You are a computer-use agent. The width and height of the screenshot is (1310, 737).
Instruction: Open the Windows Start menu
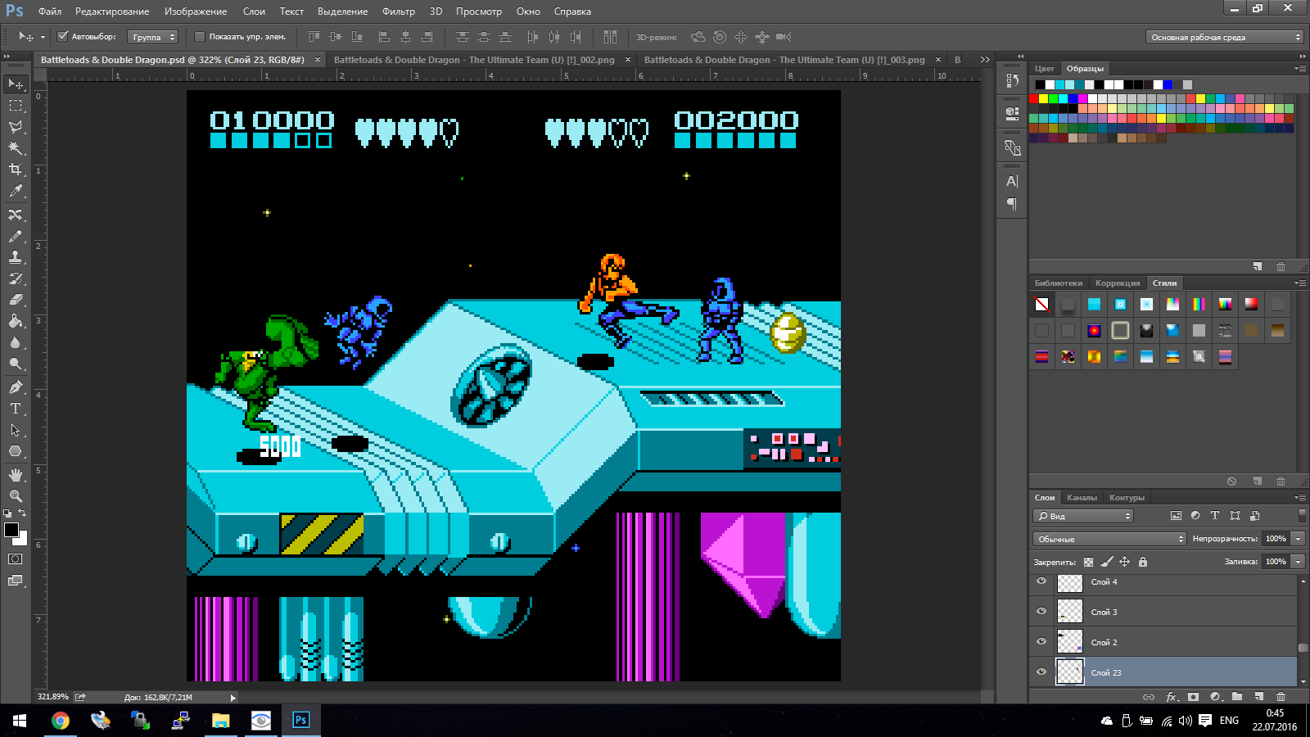20,721
